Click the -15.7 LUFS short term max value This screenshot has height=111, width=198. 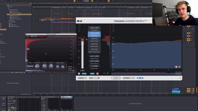(x=94, y=61)
